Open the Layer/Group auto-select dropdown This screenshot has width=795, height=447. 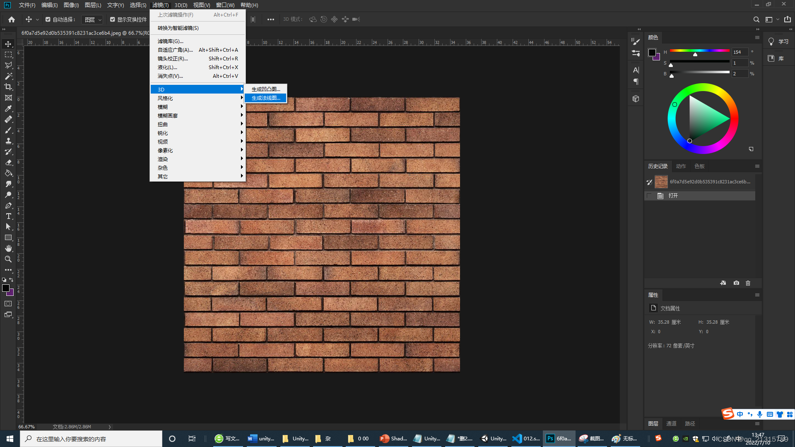click(x=92, y=19)
